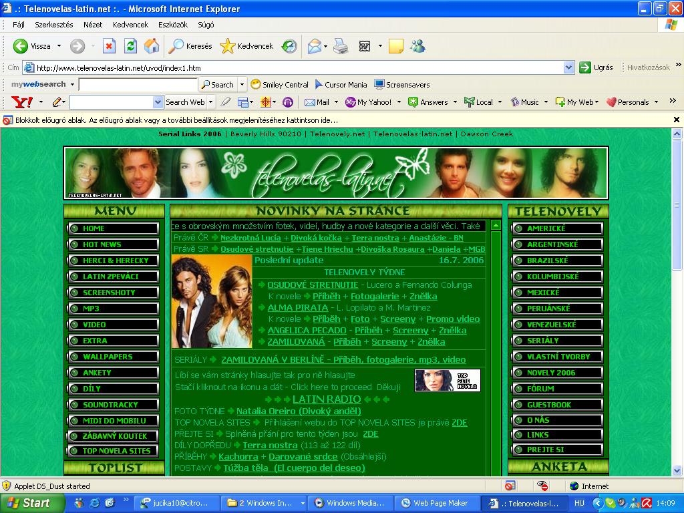Open the Szerkesztés menu

click(x=53, y=25)
